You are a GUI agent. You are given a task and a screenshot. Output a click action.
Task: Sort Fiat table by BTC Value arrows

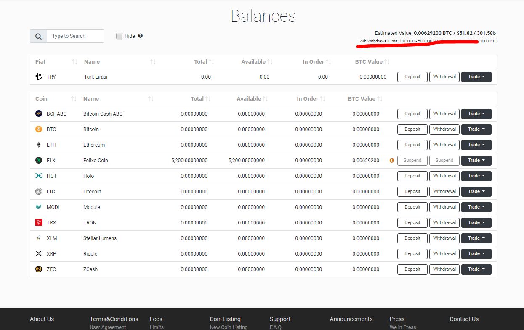pyautogui.click(x=387, y=62)
